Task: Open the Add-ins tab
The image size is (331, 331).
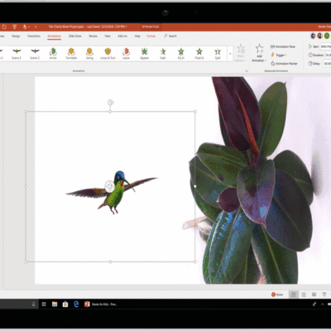Action: click(x=122, y=36)
